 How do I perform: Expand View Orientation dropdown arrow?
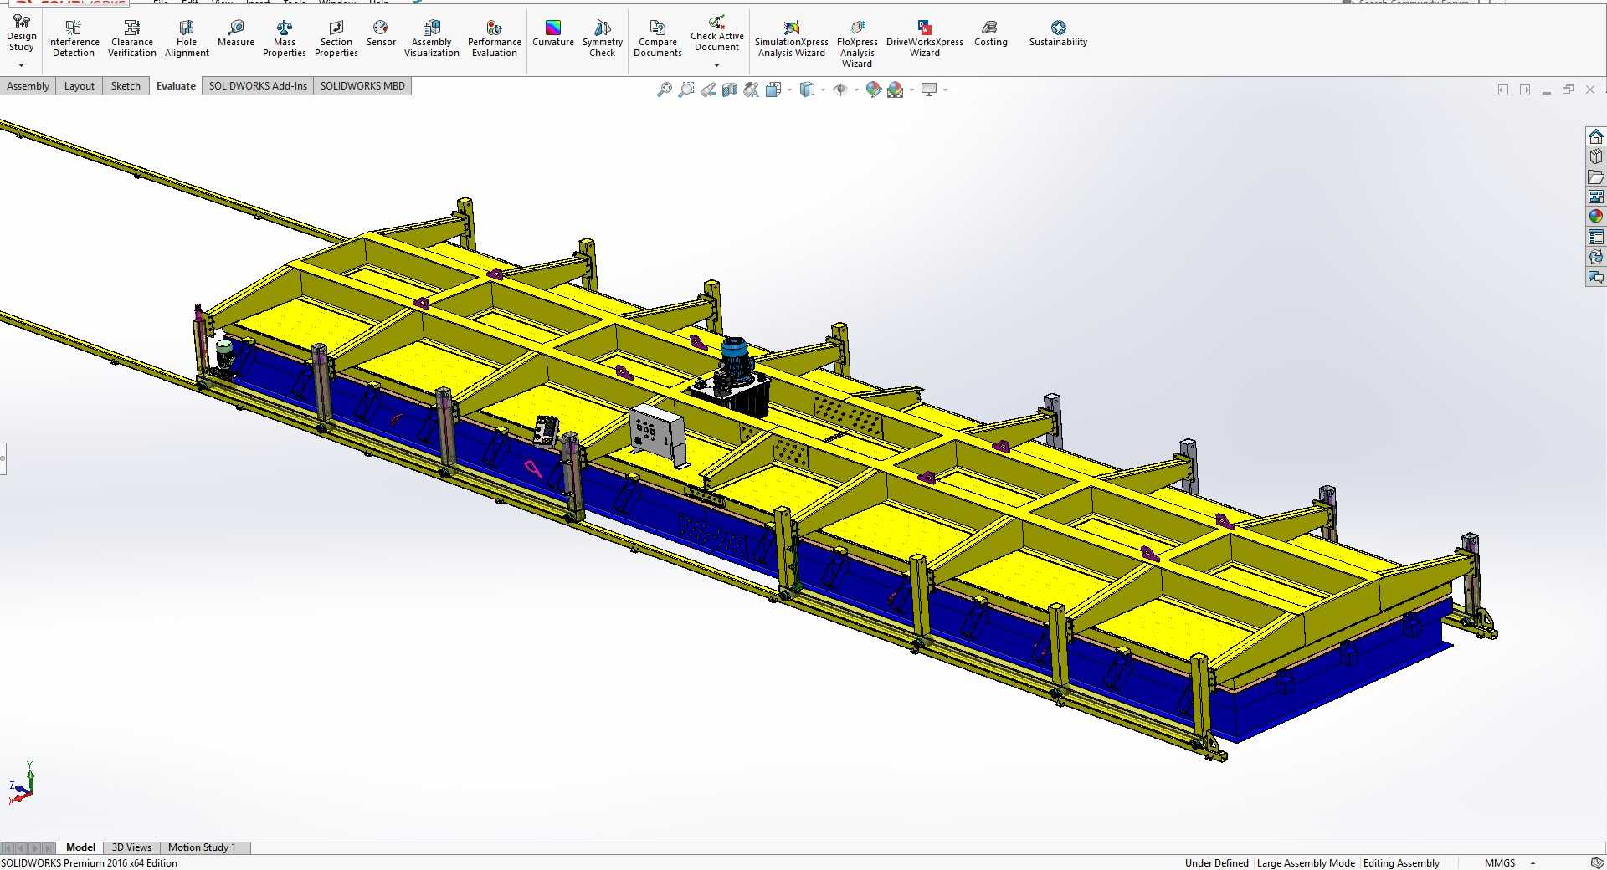pyautogui.click(x=789, y=90)
